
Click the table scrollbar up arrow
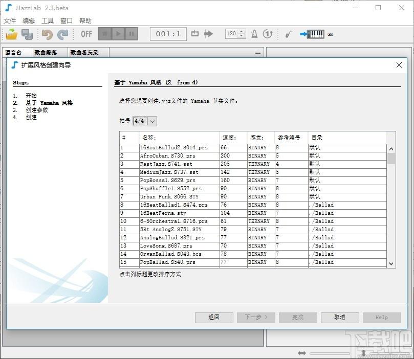click(391, 149)
